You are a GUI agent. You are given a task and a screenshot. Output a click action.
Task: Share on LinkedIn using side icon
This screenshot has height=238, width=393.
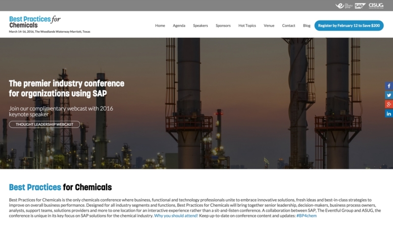point(389,114)
